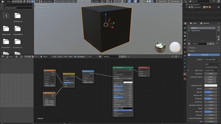
Task: Open the Global transform orientation dropdown
Action: coord(96,1)
